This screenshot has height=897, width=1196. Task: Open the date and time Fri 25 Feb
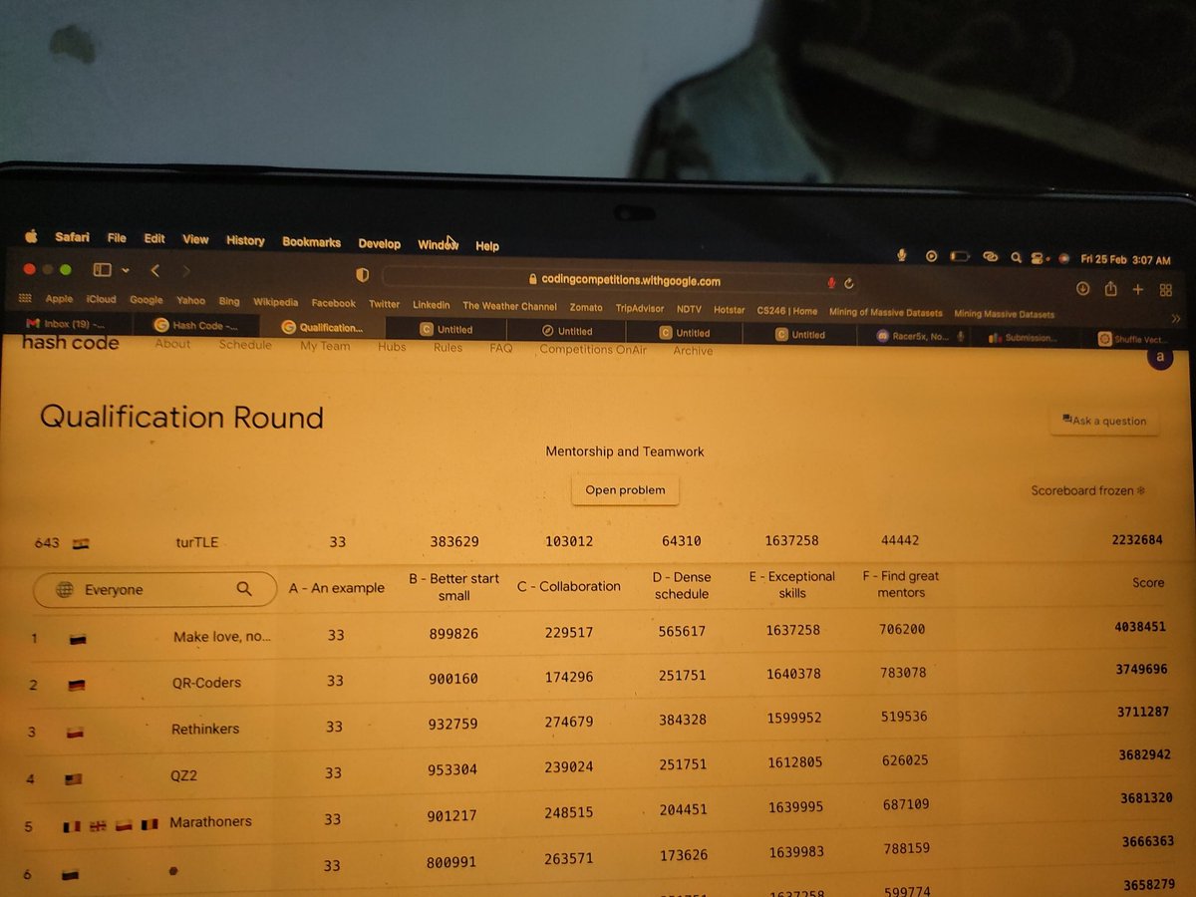[x=1125, y=259]
